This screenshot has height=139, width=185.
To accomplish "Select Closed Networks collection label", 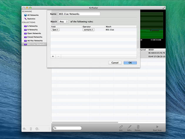I will [35, 37].
